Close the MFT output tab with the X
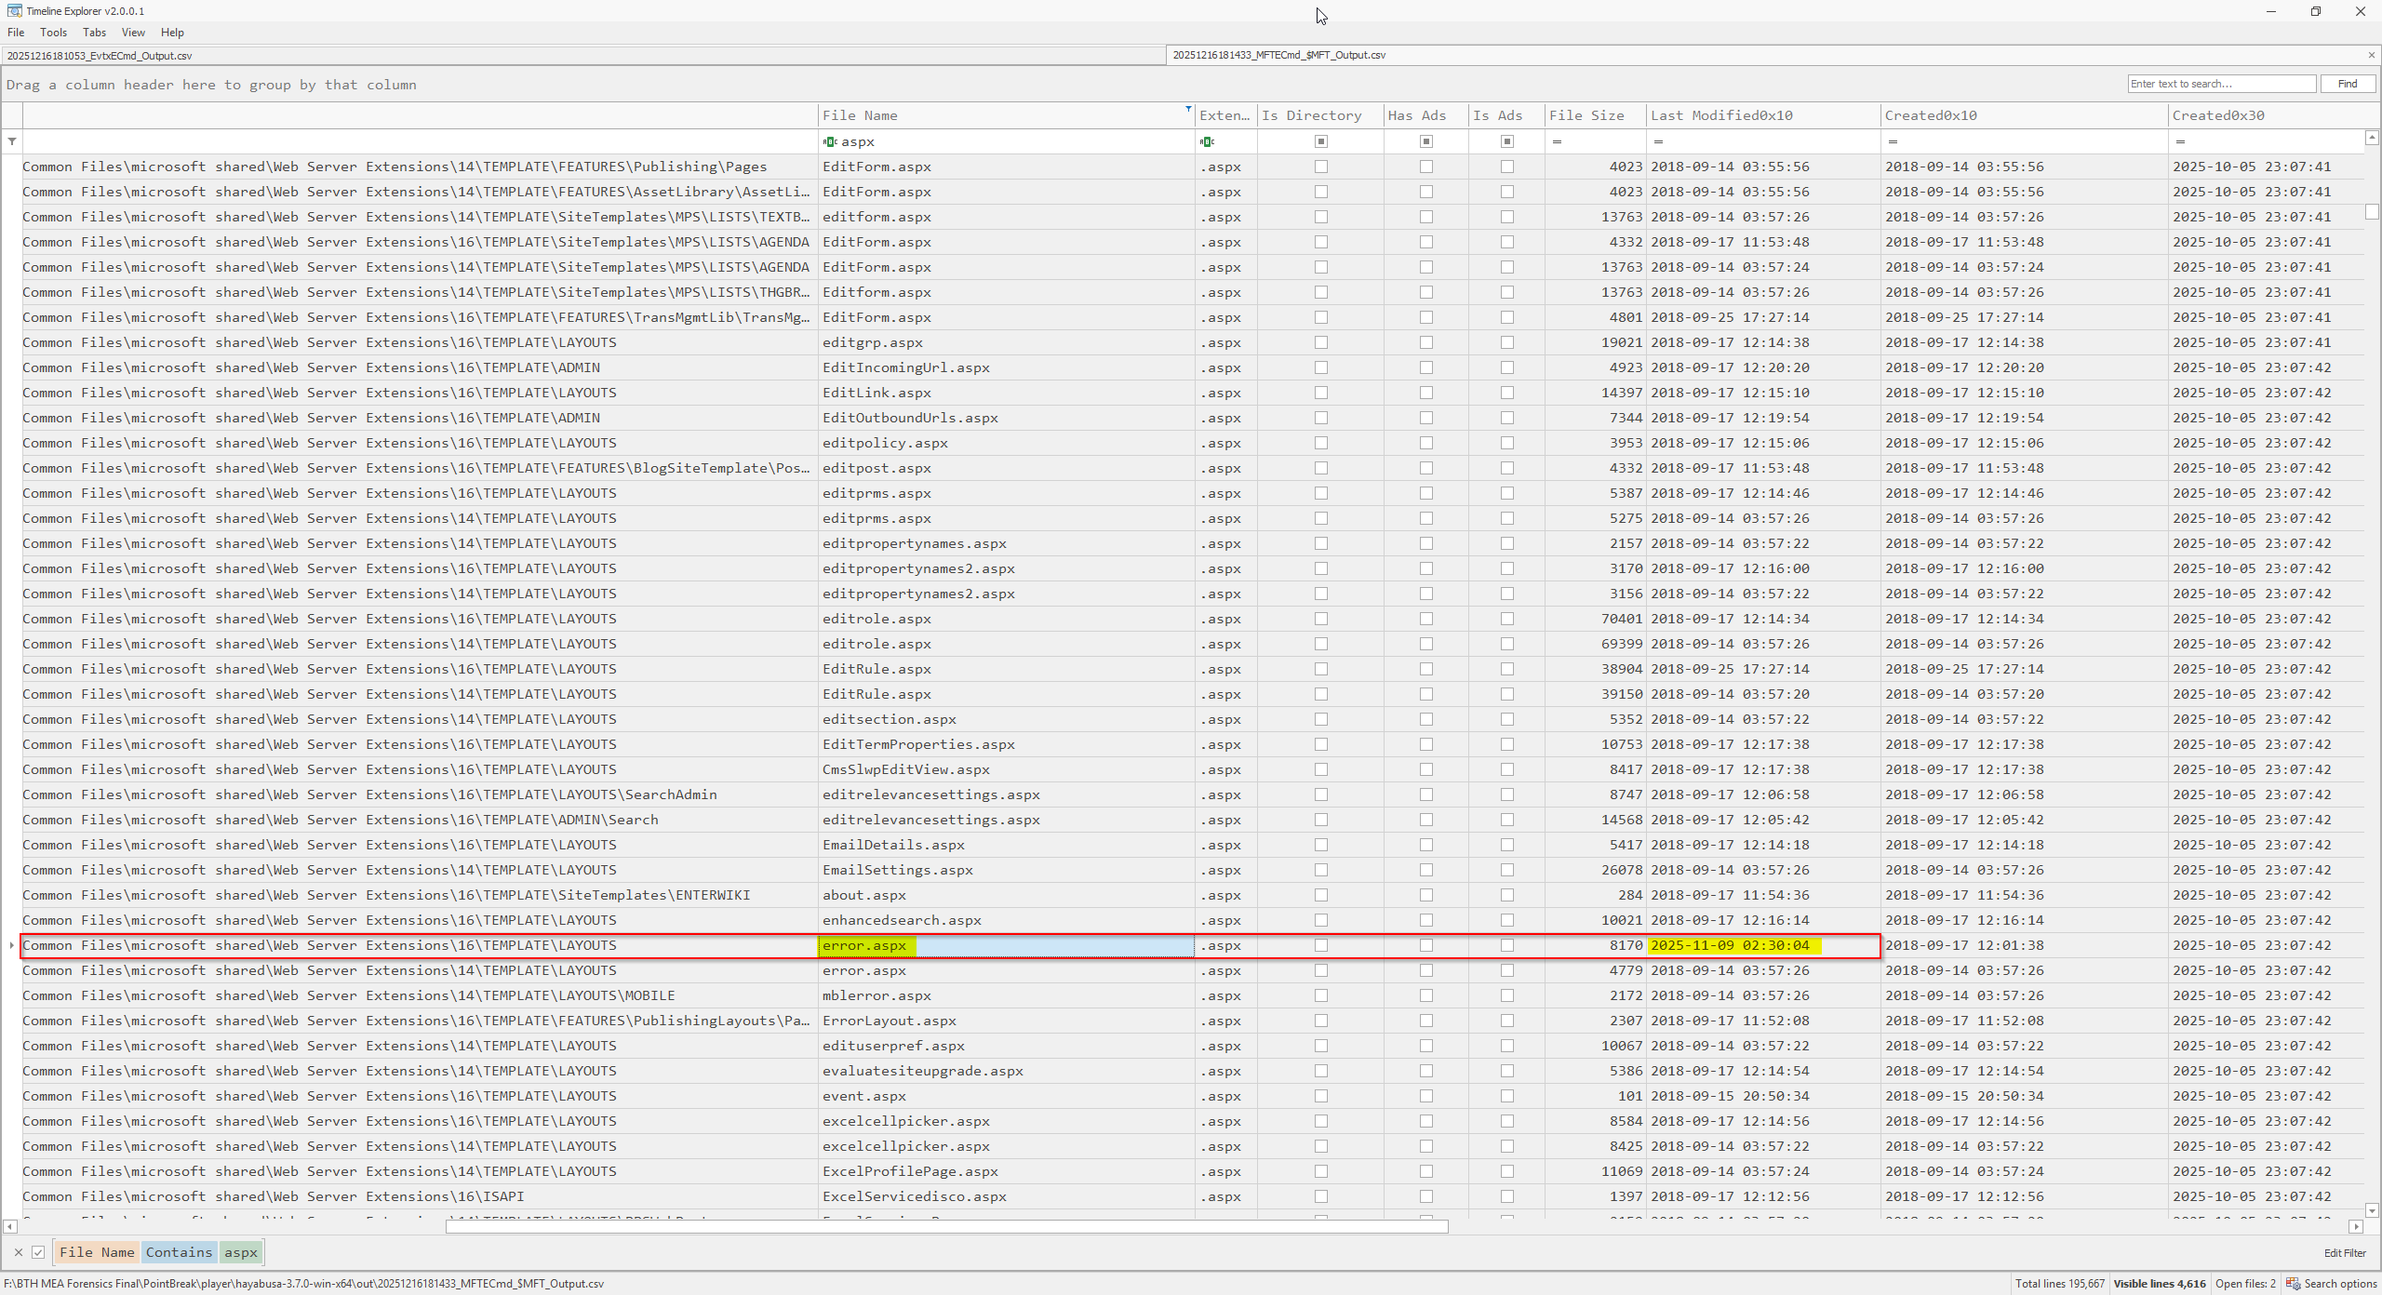2382x1295 pixels. tap(2371, 55)
